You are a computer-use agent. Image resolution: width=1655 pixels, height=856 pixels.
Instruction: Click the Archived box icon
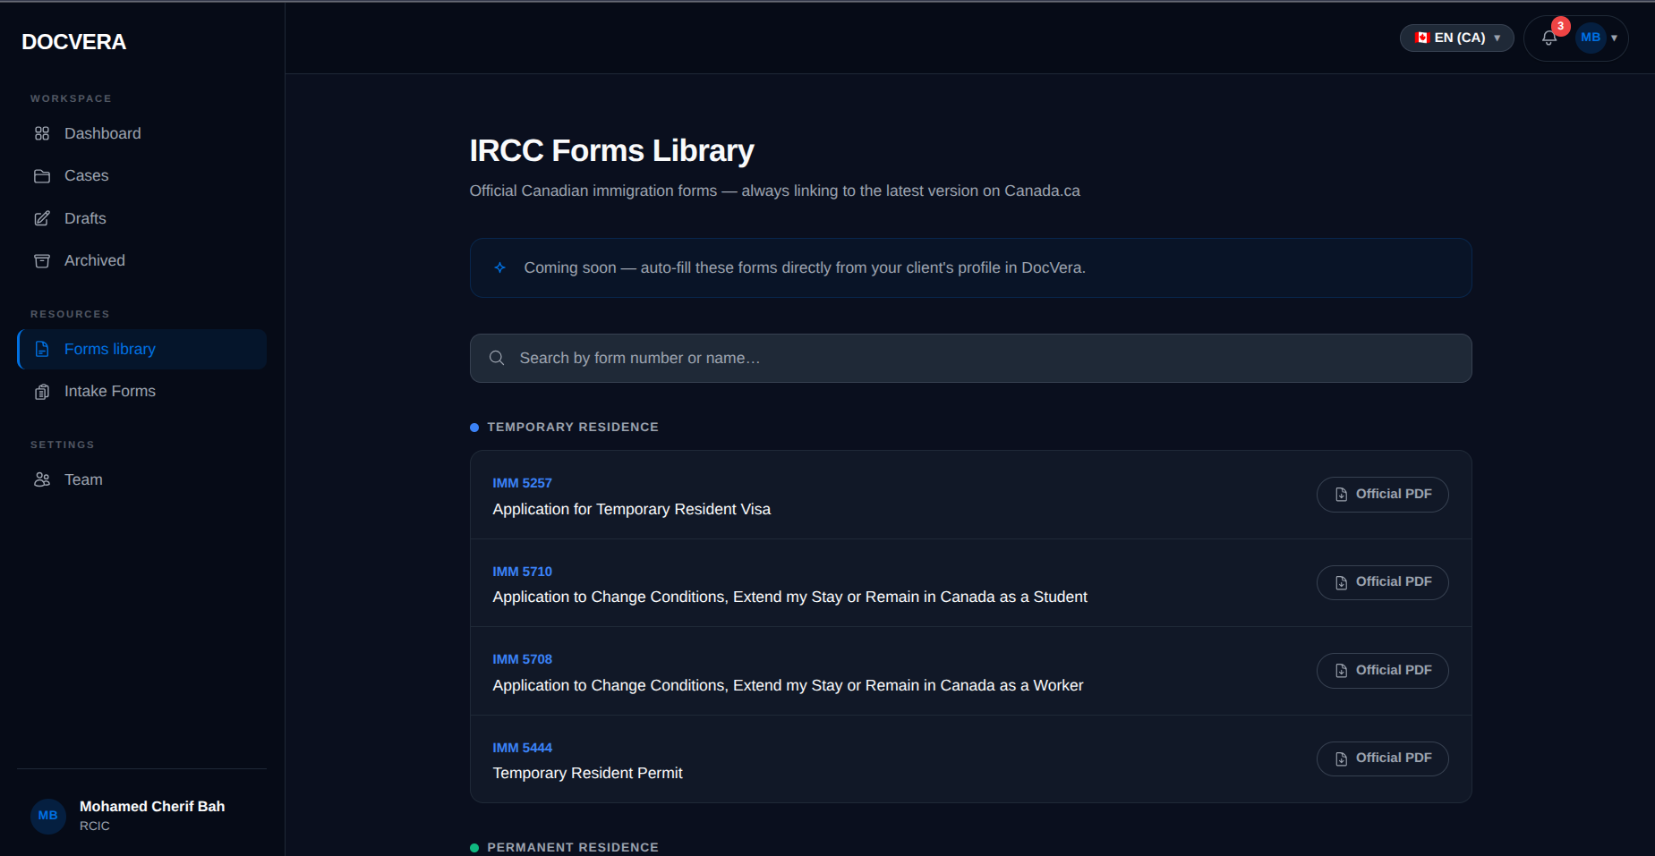[x=42, y=261]
